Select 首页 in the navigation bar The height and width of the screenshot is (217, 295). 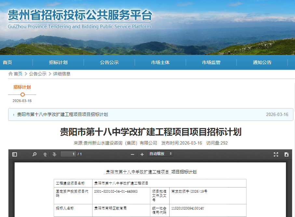[7, 62]
